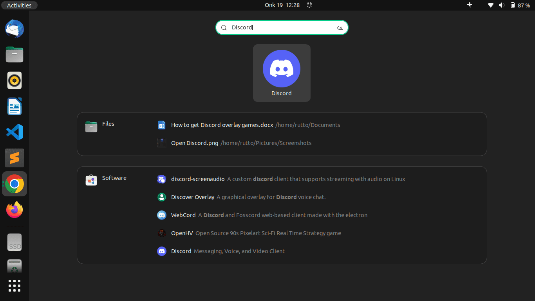Launch Rhythmbox from the dock
The width and height of the screenshot is (535, 301).
tap(14, 80)
